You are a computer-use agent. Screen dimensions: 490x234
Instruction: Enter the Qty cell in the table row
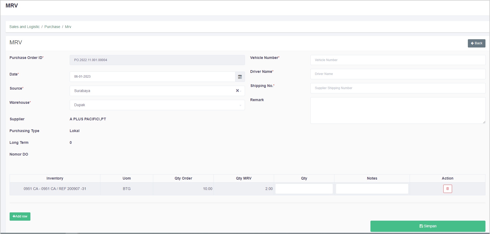tap(304, 189)
